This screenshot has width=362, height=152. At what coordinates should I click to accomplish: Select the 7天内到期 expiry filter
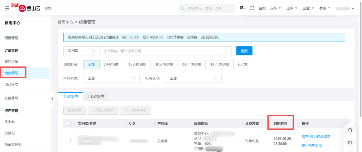click(x=111, y=64)
